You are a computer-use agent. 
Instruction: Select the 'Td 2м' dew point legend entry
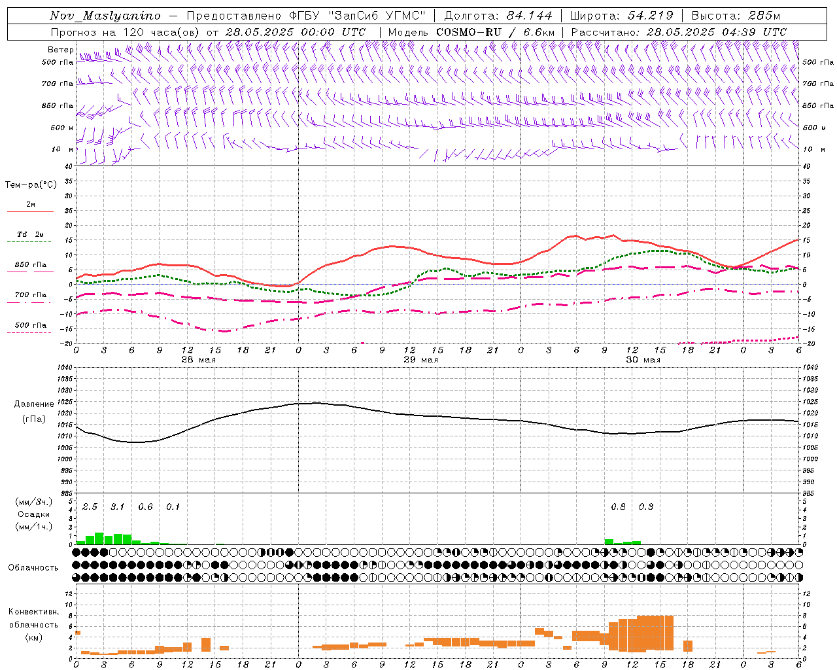pos(31,234)
